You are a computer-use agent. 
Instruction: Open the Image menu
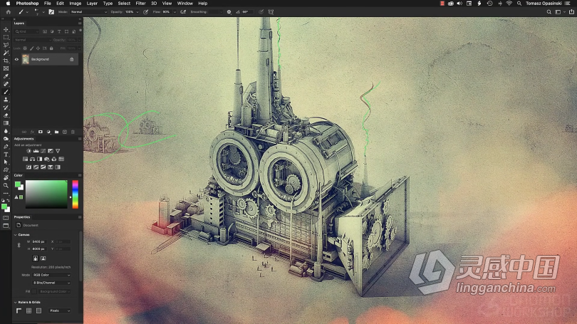75,4
